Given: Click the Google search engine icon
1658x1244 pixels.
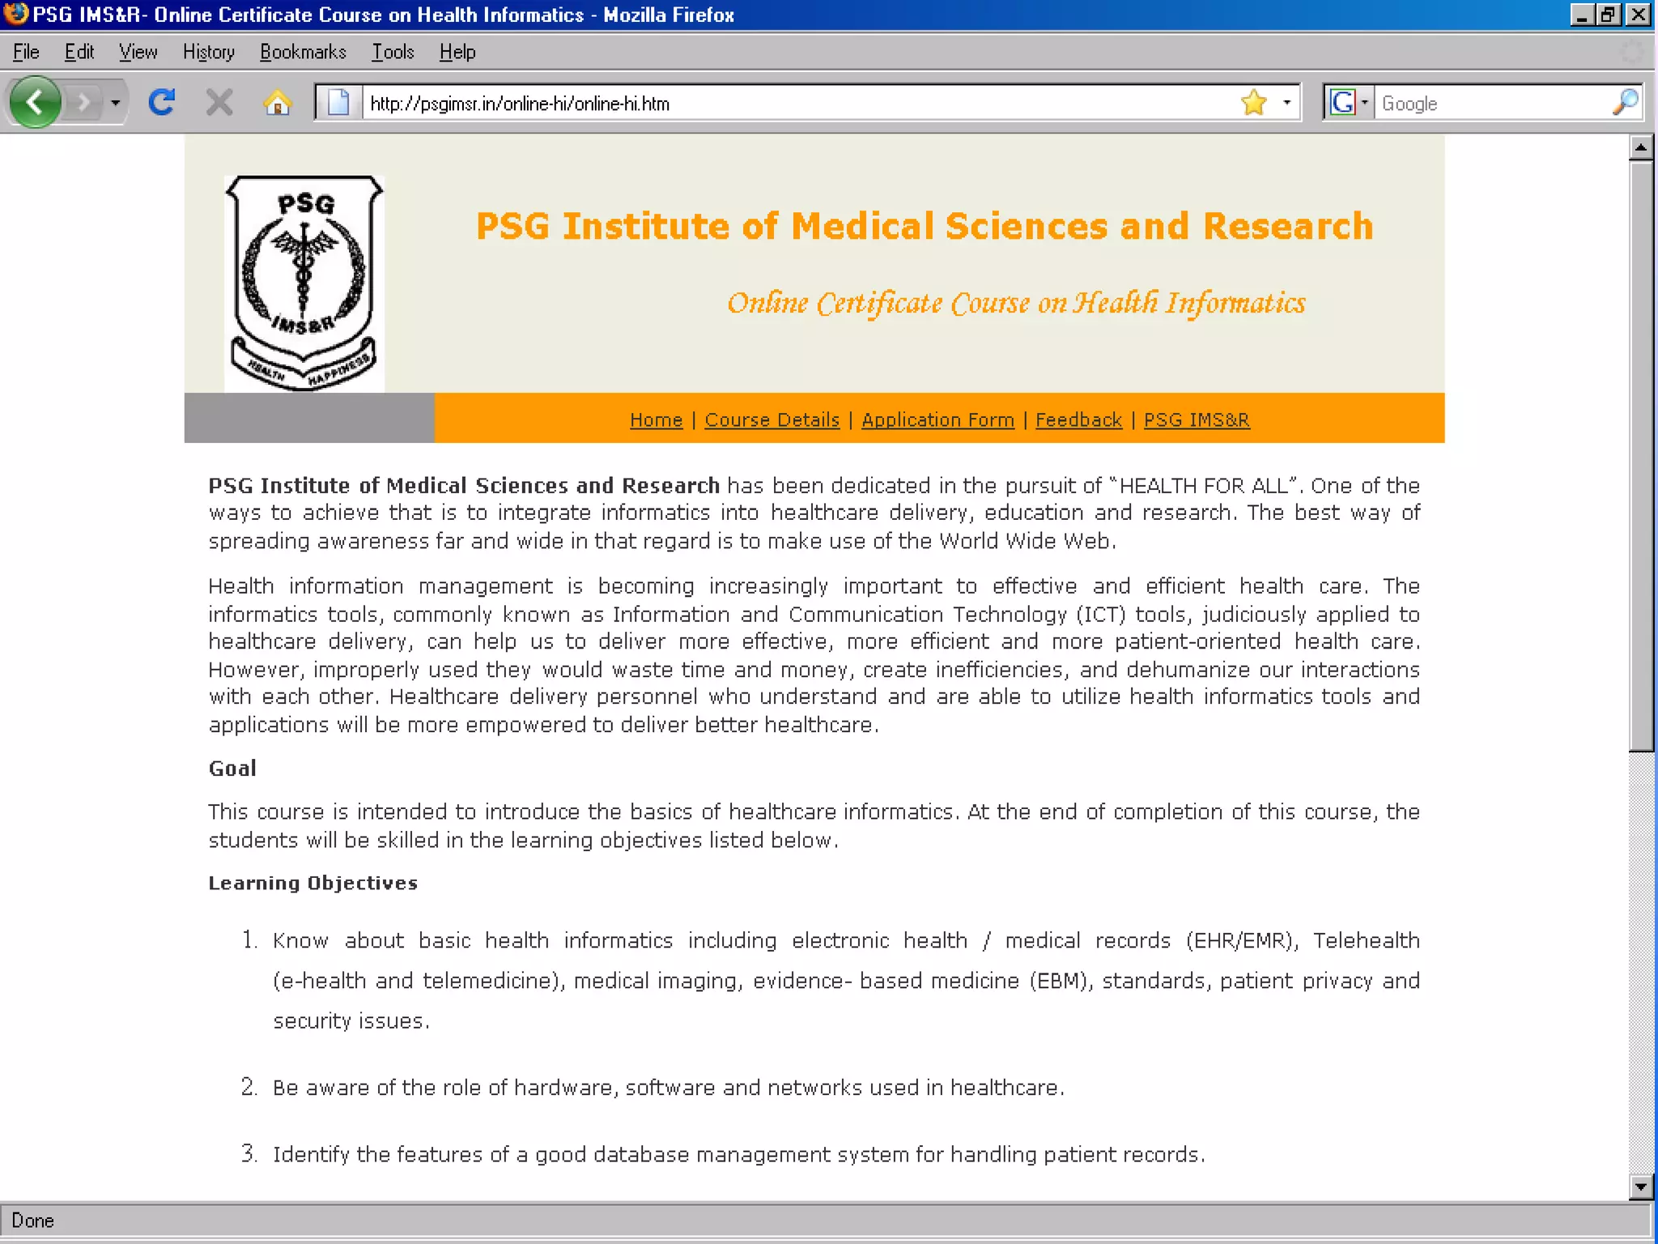Looking at the screenshot, I should (1342, 103).
